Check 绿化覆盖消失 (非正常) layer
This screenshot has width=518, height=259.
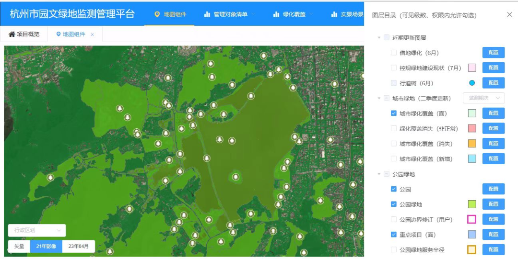point(394,129)
